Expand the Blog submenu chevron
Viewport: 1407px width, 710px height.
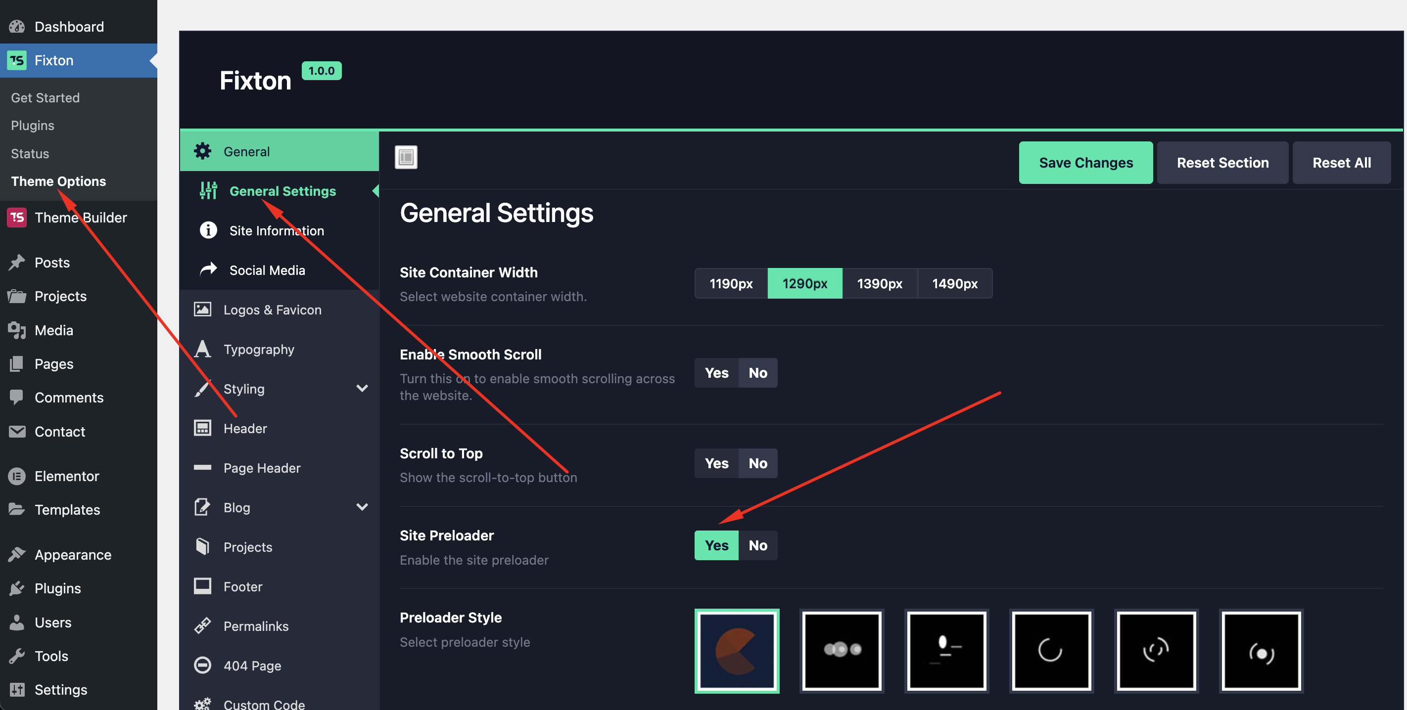tap(362, 507)
